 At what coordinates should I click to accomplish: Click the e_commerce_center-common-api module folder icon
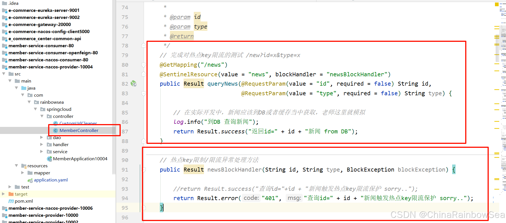(x=5, y=39)
